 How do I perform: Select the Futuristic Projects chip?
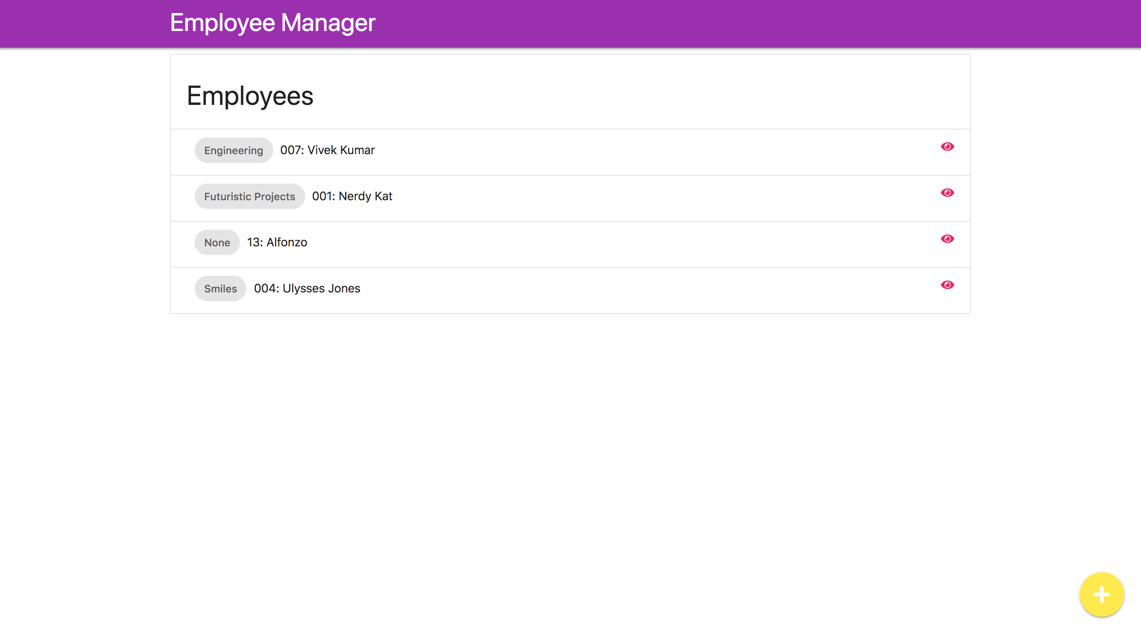pos(249,197)
